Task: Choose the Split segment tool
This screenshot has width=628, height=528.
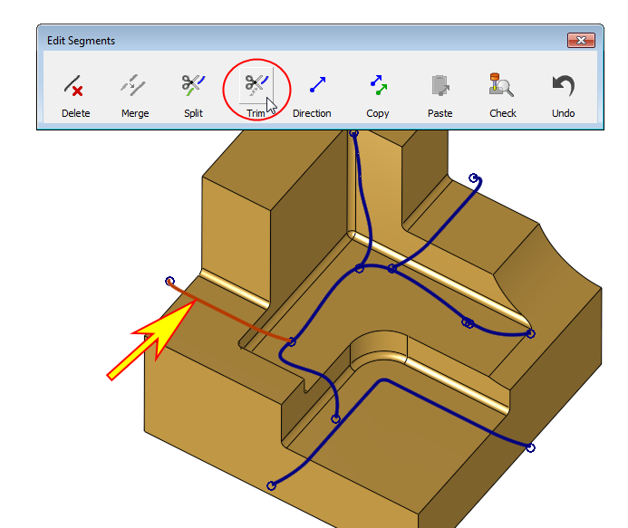Action: pyautogui.click(x=193, y=94)
